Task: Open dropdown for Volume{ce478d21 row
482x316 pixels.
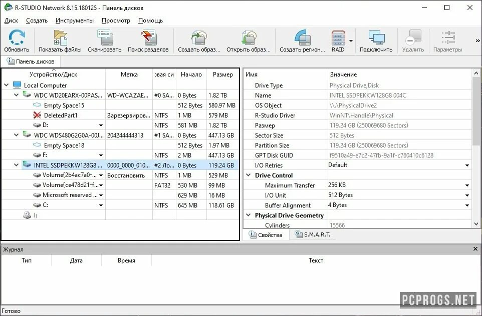Action: pos(101,185)
